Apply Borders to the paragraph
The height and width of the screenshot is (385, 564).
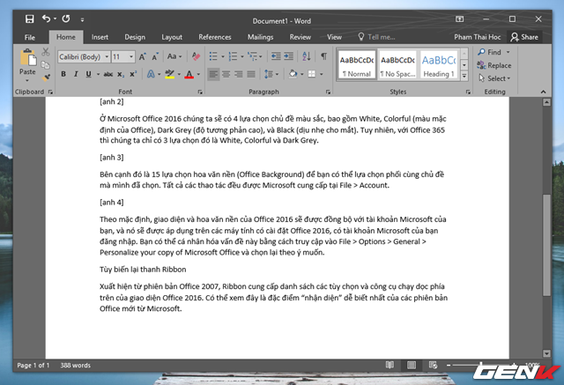point(312,74)
